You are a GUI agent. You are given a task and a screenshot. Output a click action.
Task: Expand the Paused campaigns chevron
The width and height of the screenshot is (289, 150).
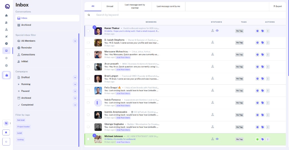point(75,91)
